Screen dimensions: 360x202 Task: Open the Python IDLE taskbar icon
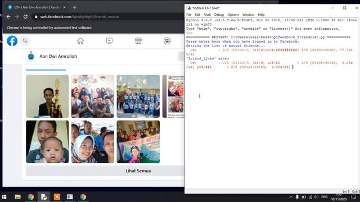pos(44,197)
